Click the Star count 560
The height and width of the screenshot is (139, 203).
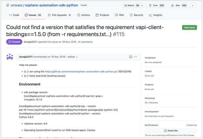(x=184, y=6)
